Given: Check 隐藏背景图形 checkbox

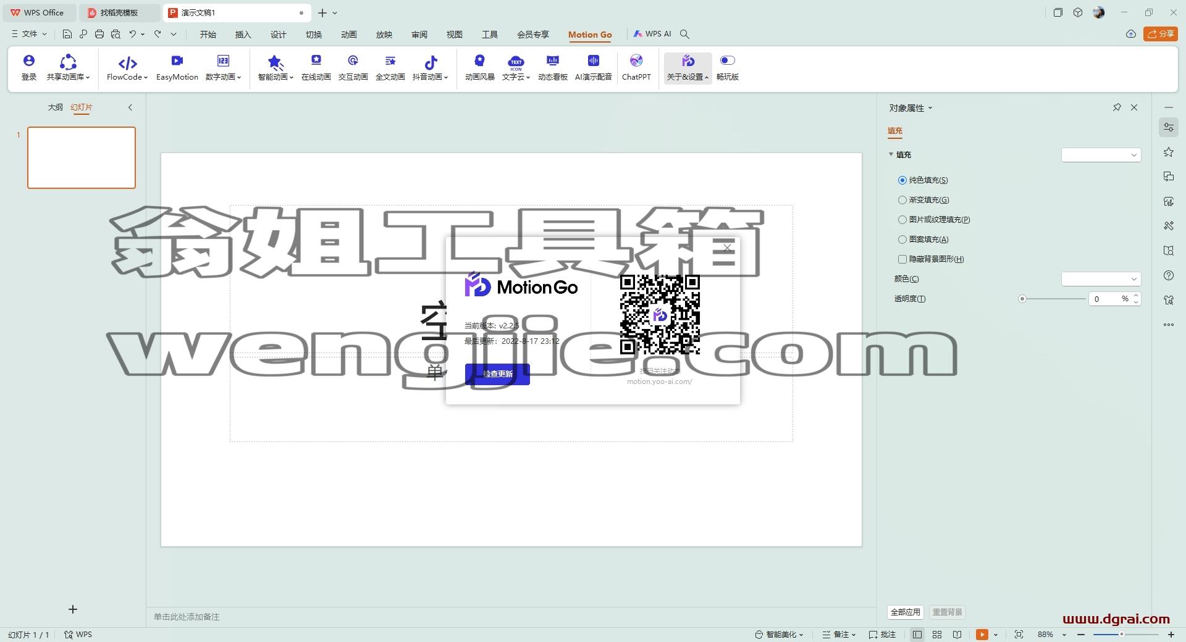Looking at the screenshot, I should [902, 259].
